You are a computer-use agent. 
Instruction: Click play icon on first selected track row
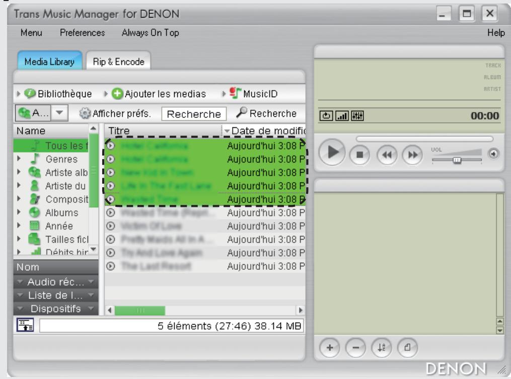(x=111, y=145)
